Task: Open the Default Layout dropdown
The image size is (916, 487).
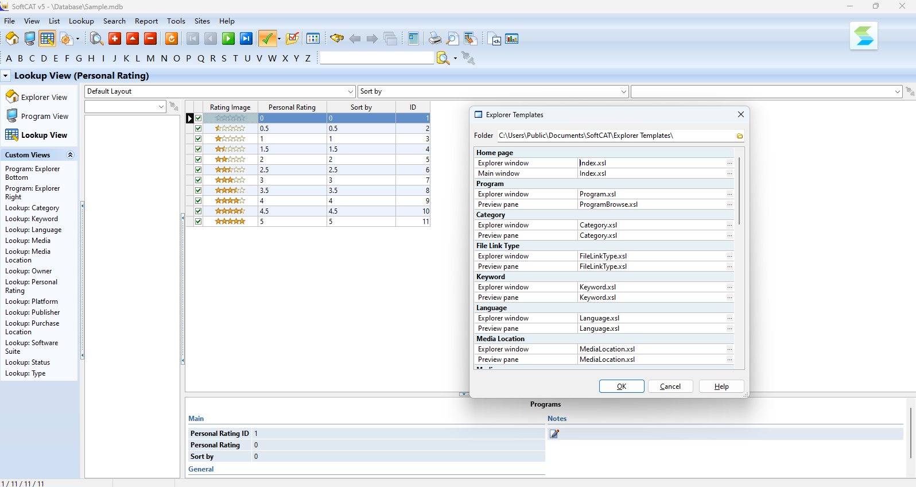Action: pyautogui.click(x=351, y=91)
